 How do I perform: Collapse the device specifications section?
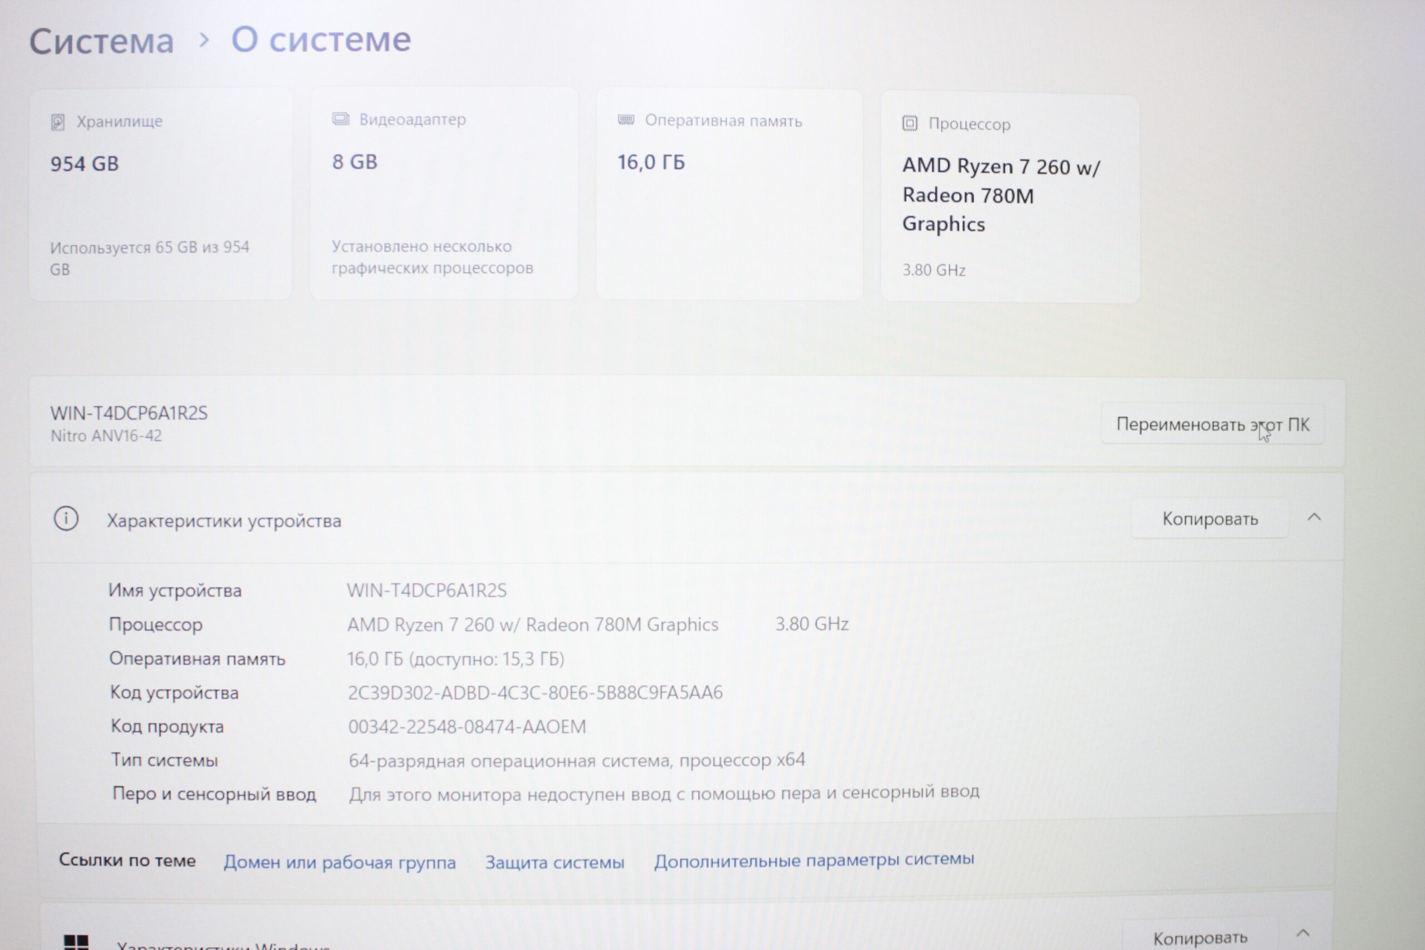click(1314, 518)
